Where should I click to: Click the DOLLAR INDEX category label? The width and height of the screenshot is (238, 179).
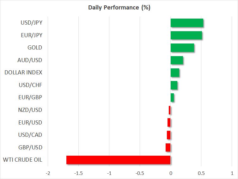pyautogui.click(x=23, y=73)
